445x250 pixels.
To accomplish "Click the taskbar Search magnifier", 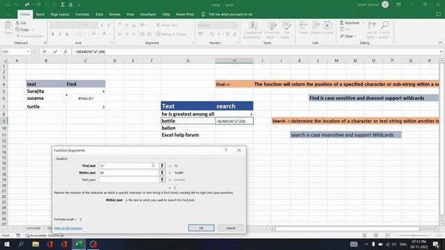I will (21, 244).
